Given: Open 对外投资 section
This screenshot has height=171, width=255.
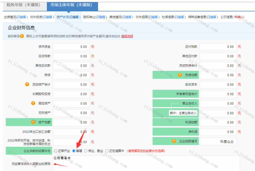Looking at the screenshot, I should [x=42, y=17].
